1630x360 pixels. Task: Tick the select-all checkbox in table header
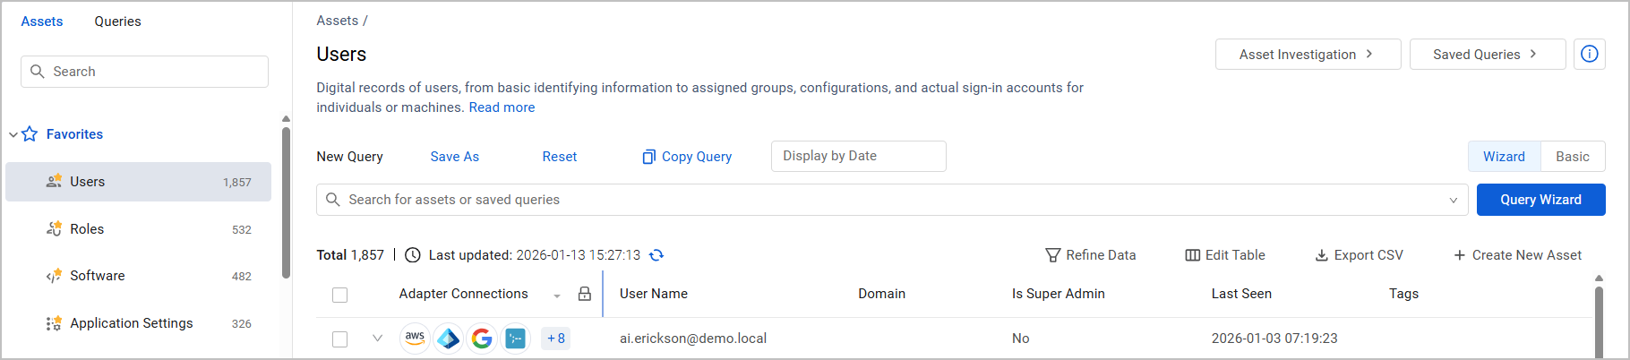click(x=339, y=295)
